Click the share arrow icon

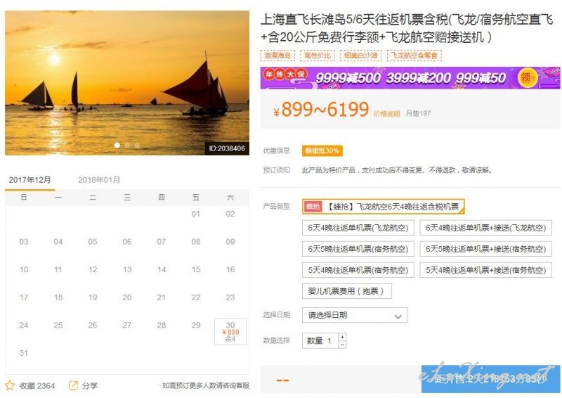coord(73,385)
